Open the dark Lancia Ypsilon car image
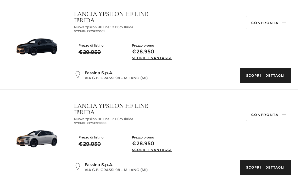 [37, 47]
